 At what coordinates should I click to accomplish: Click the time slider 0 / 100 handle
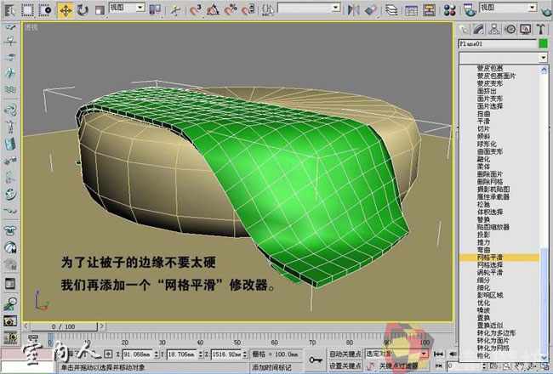click(x=64, y=326)
